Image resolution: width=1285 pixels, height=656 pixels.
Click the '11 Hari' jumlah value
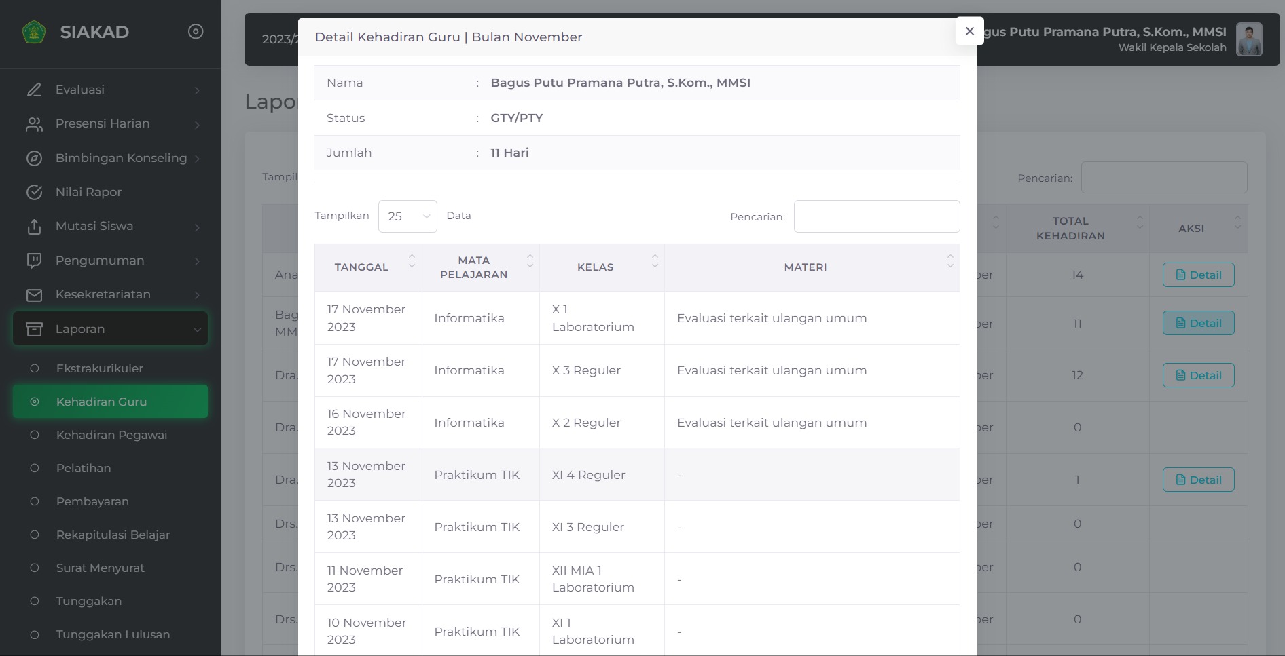click(x=509, y=153)
